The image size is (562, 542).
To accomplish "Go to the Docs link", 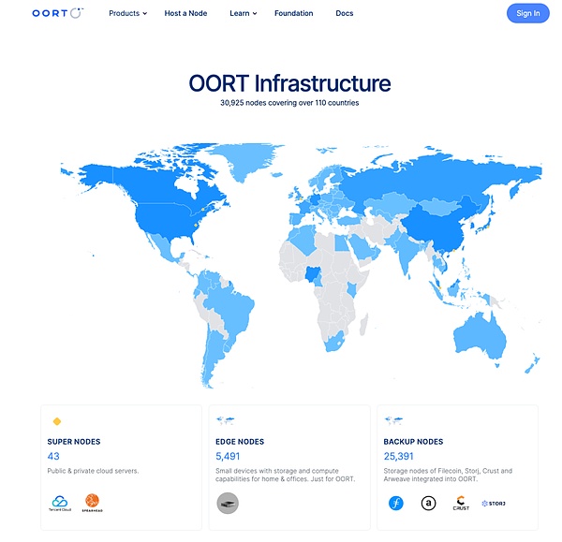I will point(344,14).
